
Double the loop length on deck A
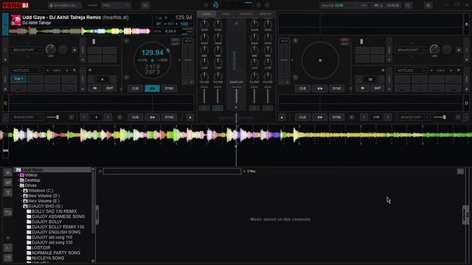[113, 79]
